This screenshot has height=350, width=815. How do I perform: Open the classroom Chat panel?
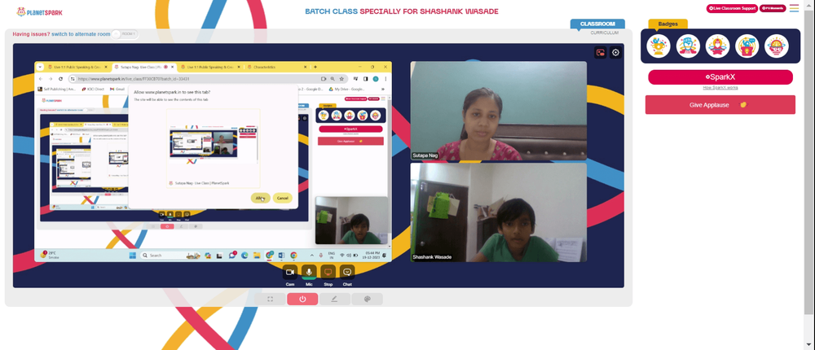tap(346, 272)
